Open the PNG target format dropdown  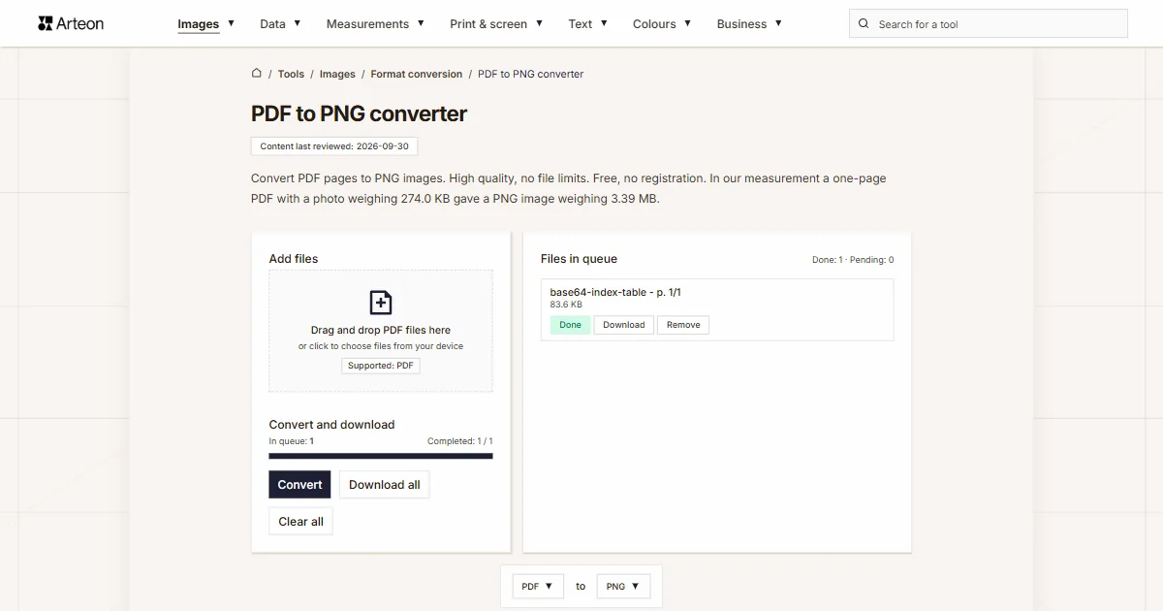pos(623,586)
